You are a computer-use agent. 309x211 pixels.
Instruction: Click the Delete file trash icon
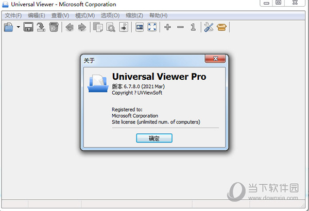(x=54, y=27)
